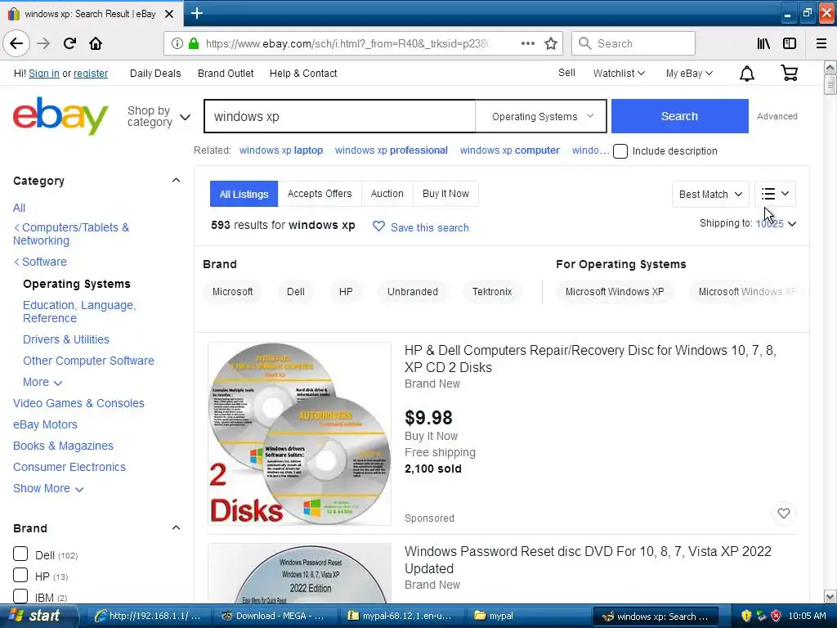837x628 pixels.
Task: Click the register link
Action: tap(91, 73)
